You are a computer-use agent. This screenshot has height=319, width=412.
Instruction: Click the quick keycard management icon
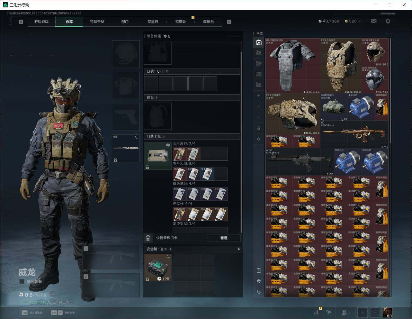coord(148,238)
